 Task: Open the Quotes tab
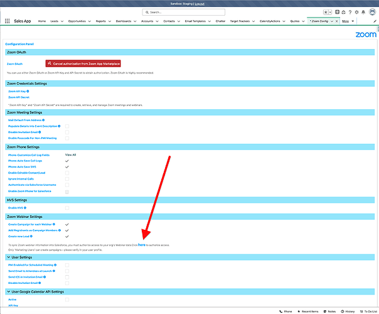tap(295, 21)
